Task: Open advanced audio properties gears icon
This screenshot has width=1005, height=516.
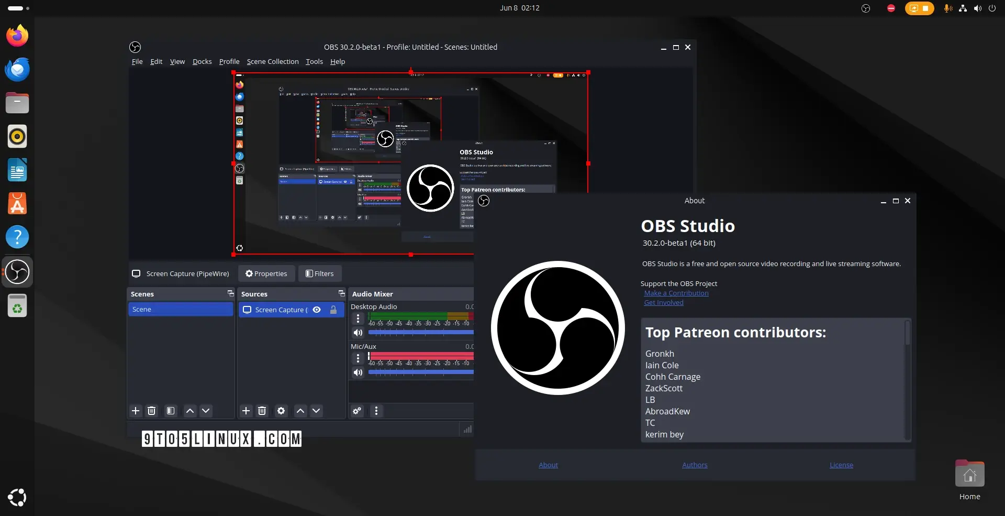Action: pos(357,411)
